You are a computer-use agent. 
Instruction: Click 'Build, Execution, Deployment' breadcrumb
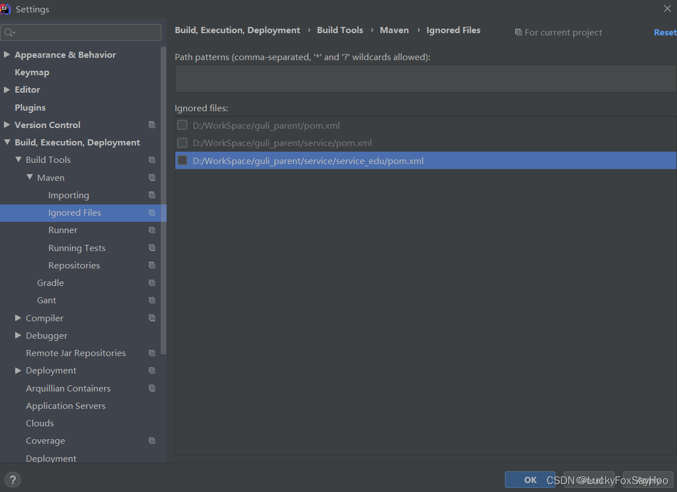[x=238, y=30]
